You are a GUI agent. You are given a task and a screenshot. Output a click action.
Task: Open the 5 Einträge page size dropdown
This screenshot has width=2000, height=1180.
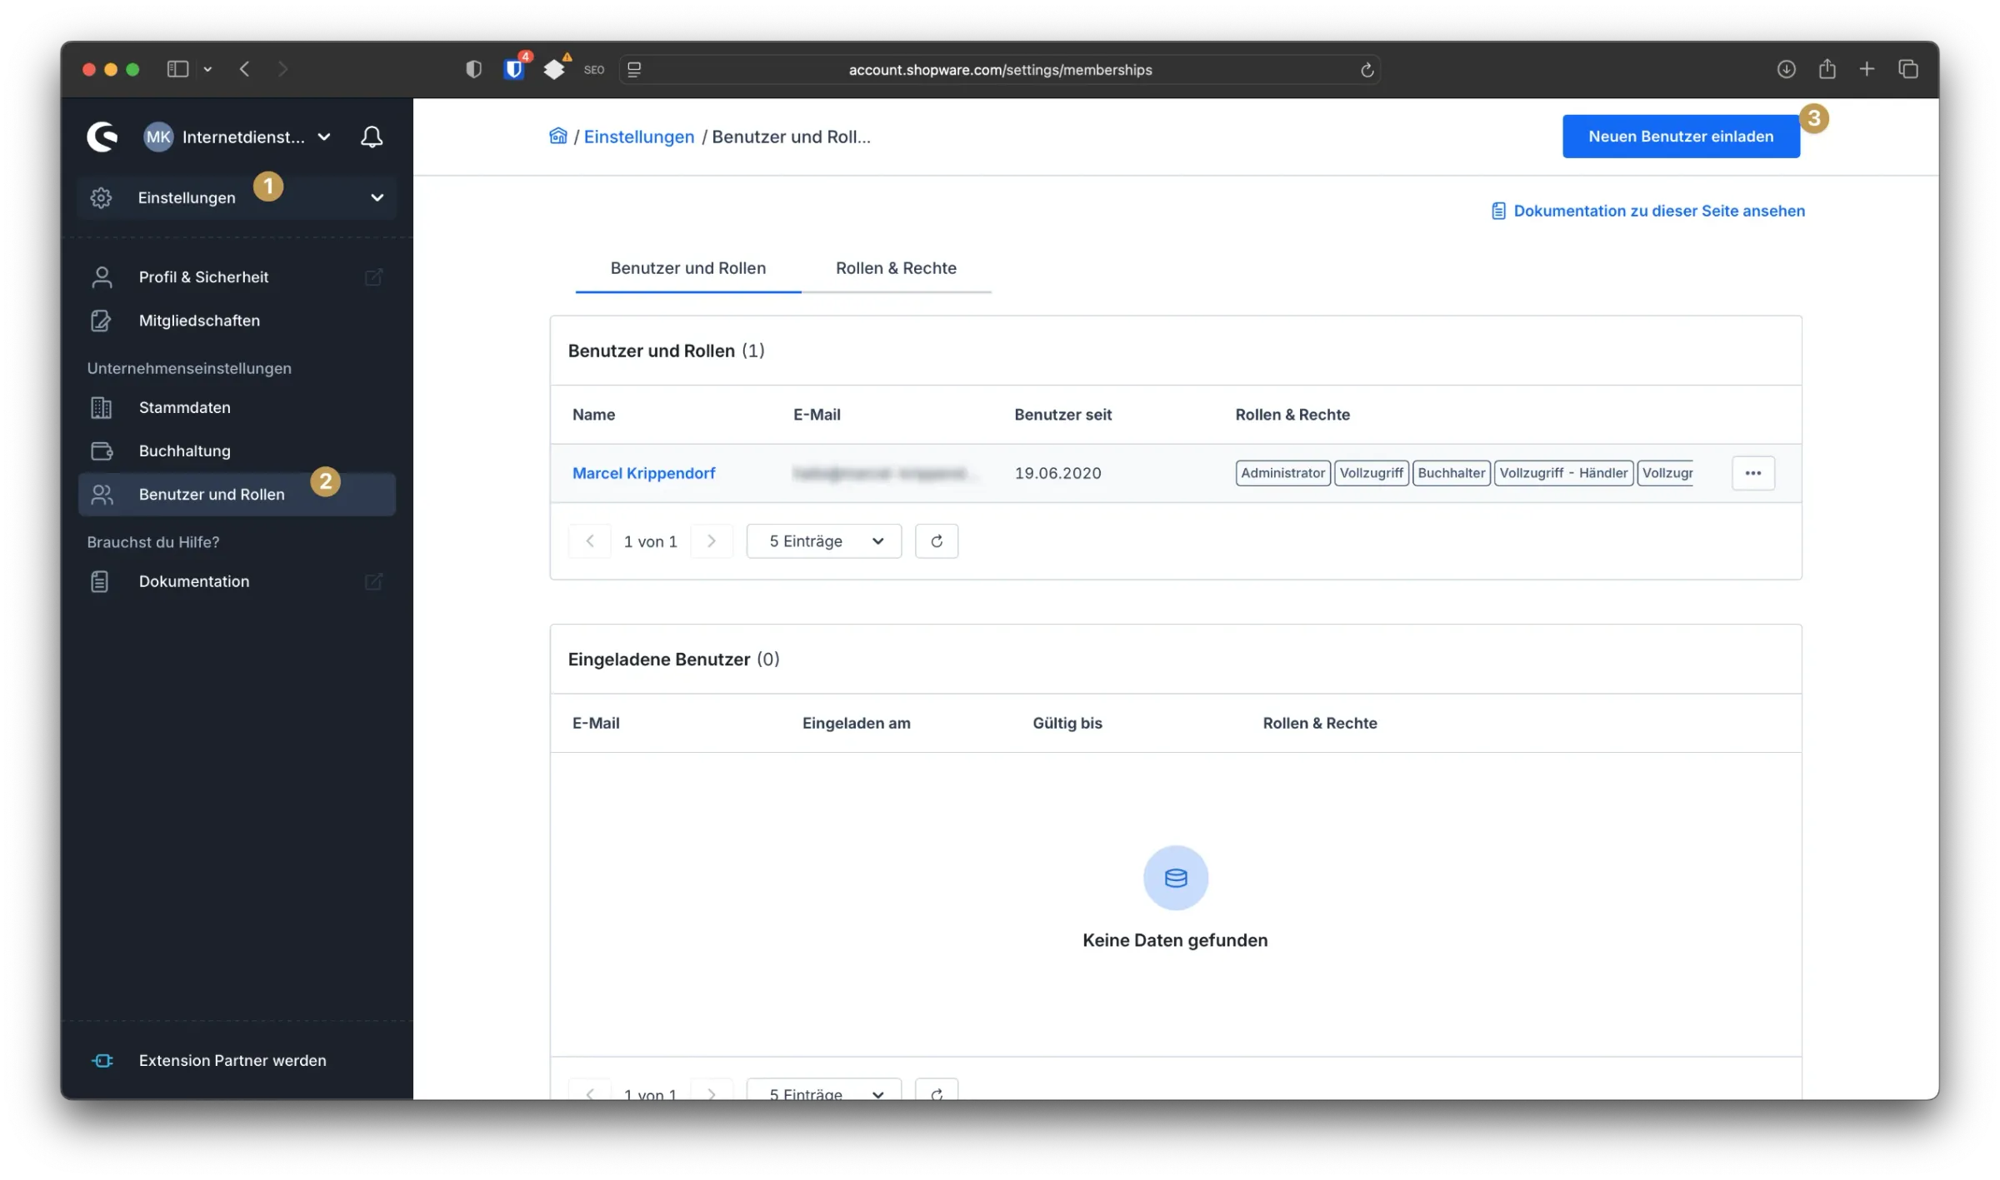(x=823, y=541)
